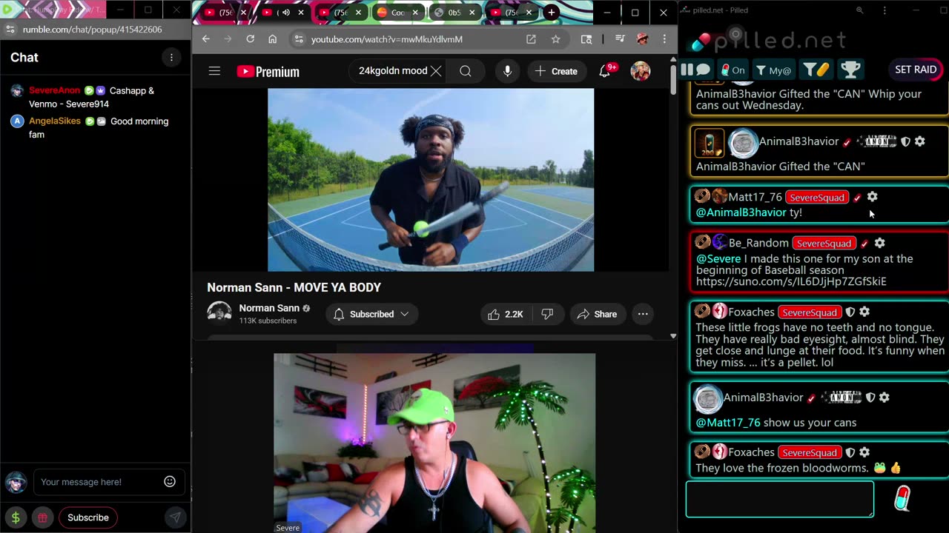Clear the YouTube search text with X
This screenshot has height=533, width=949.
pos(436,71)
